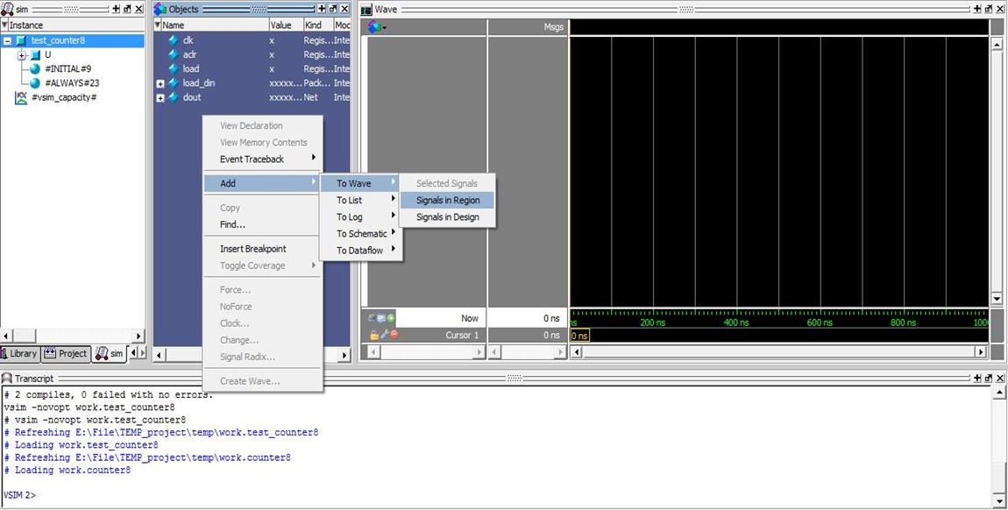Expand the load_din signal
The height and width of the screenshot is (510, 1008).
(x=160, y=83)
